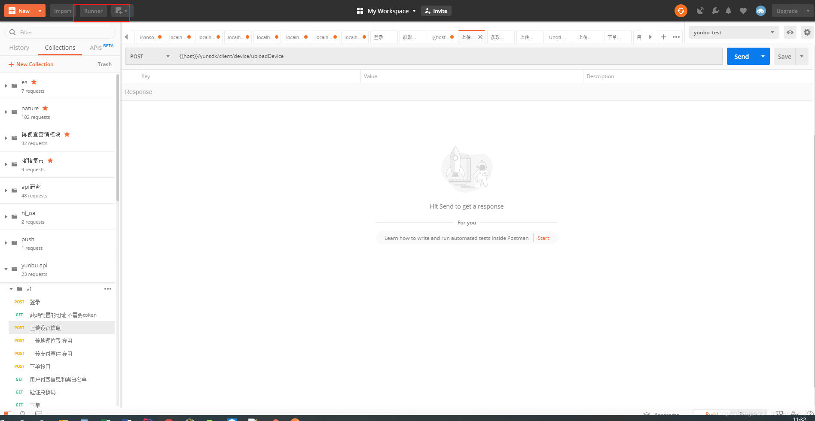The height and width of the screenshot is (421, 815).
Task: Open the POST method dropdown
Action: click(x=150, y=56)
